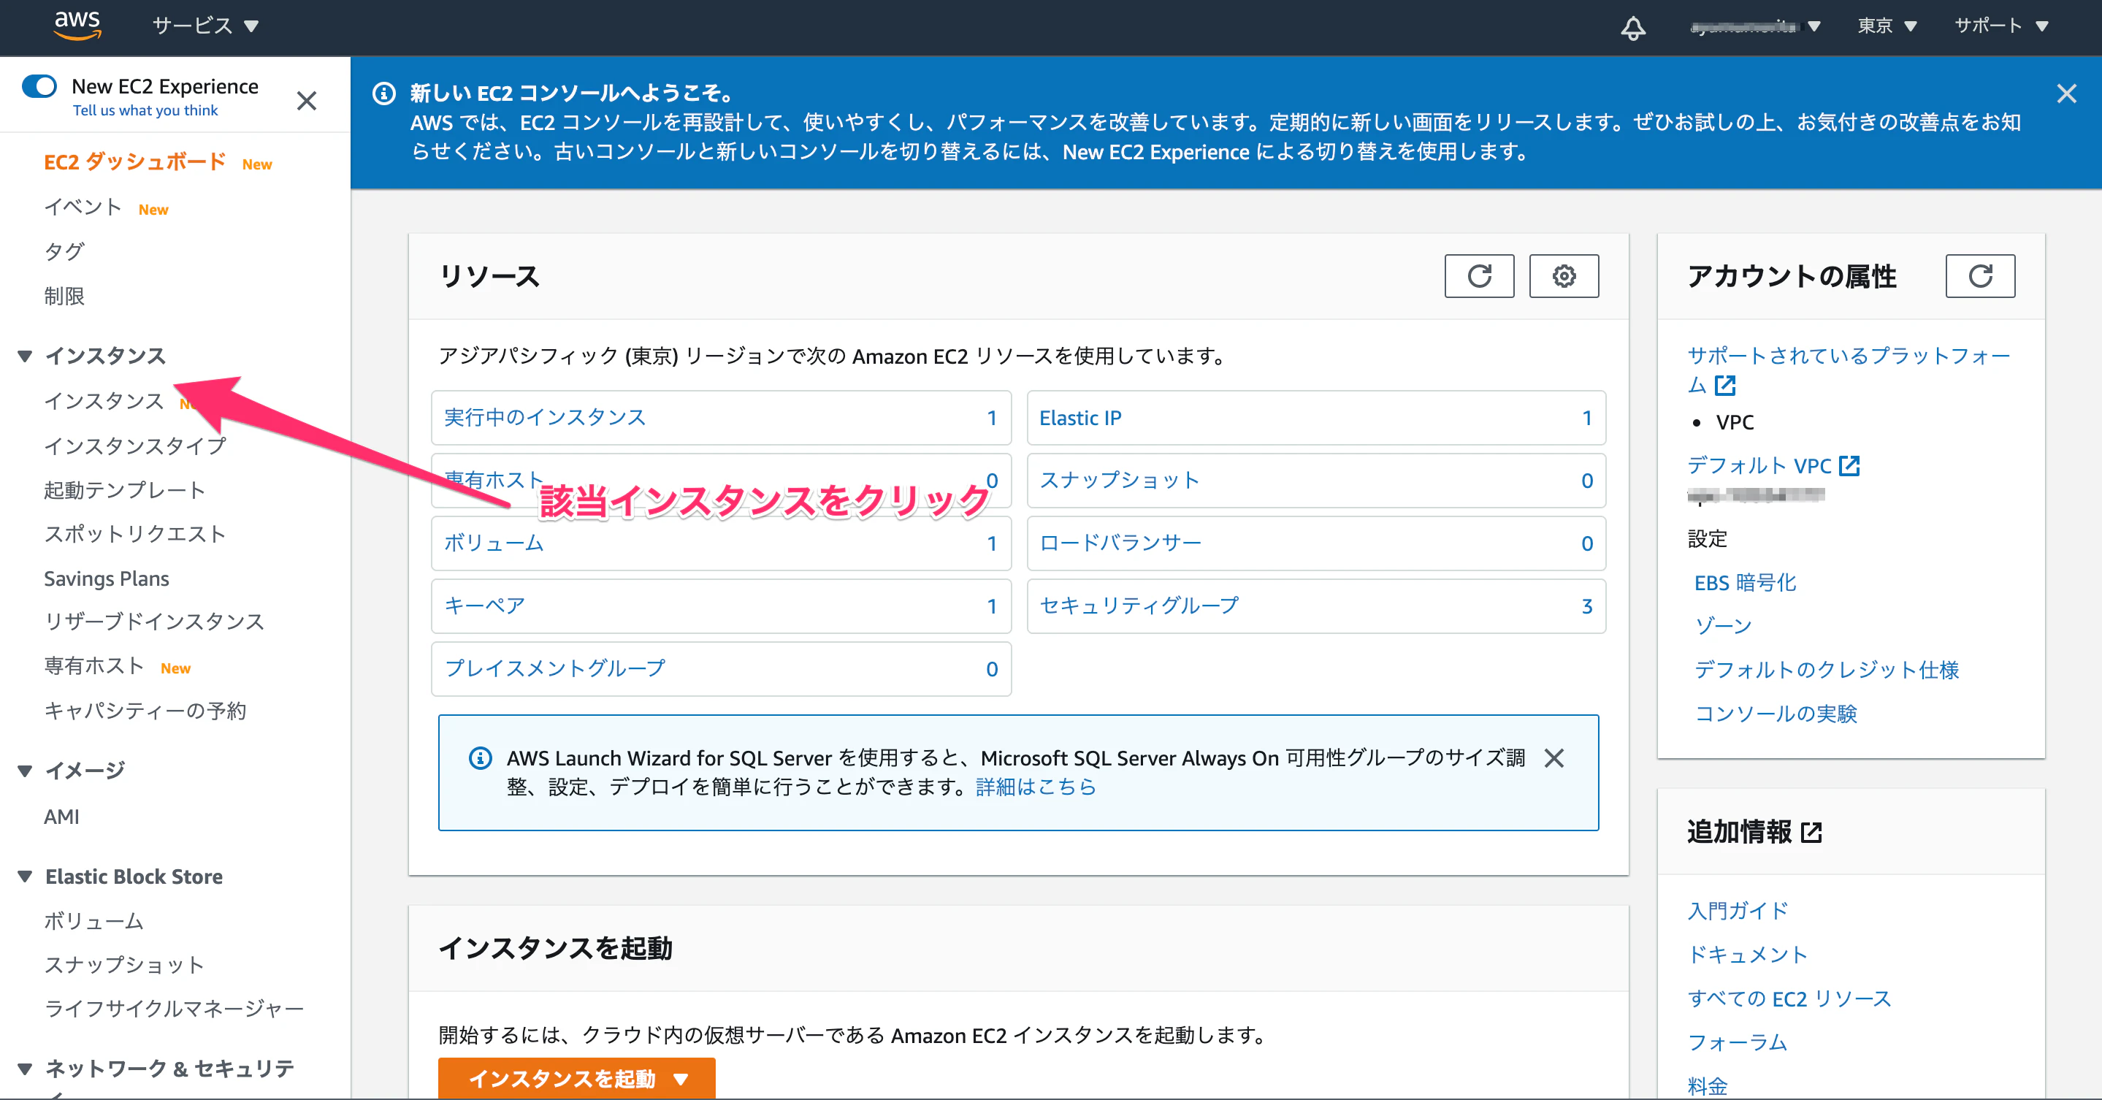
Task: Open 実行中のインスタンス resource tile
Action: point(722,418)
